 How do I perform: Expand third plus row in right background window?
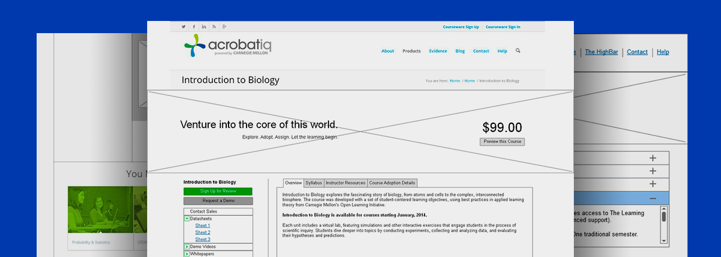pyautogui.click(x=653, y=184)
